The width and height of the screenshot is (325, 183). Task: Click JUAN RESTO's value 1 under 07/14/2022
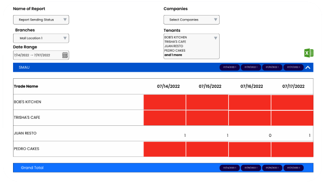(x=185, y=135)
